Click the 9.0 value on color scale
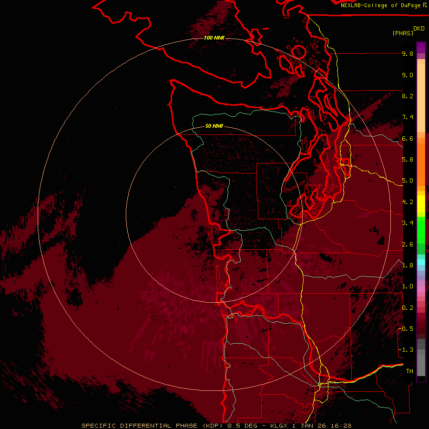 [x=408, y=75]
